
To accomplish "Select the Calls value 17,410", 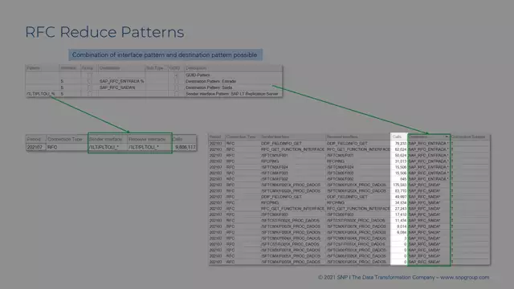I will click(399, 214).
